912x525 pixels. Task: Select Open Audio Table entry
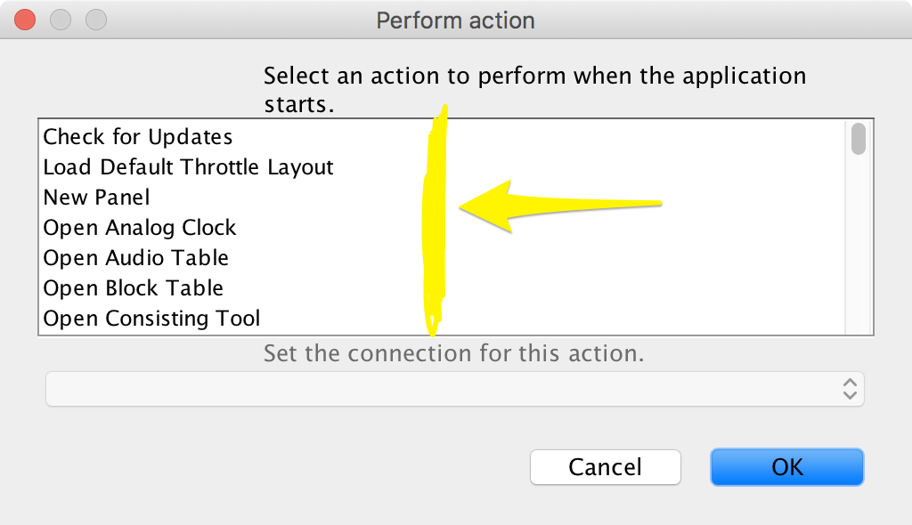(136, 258)
